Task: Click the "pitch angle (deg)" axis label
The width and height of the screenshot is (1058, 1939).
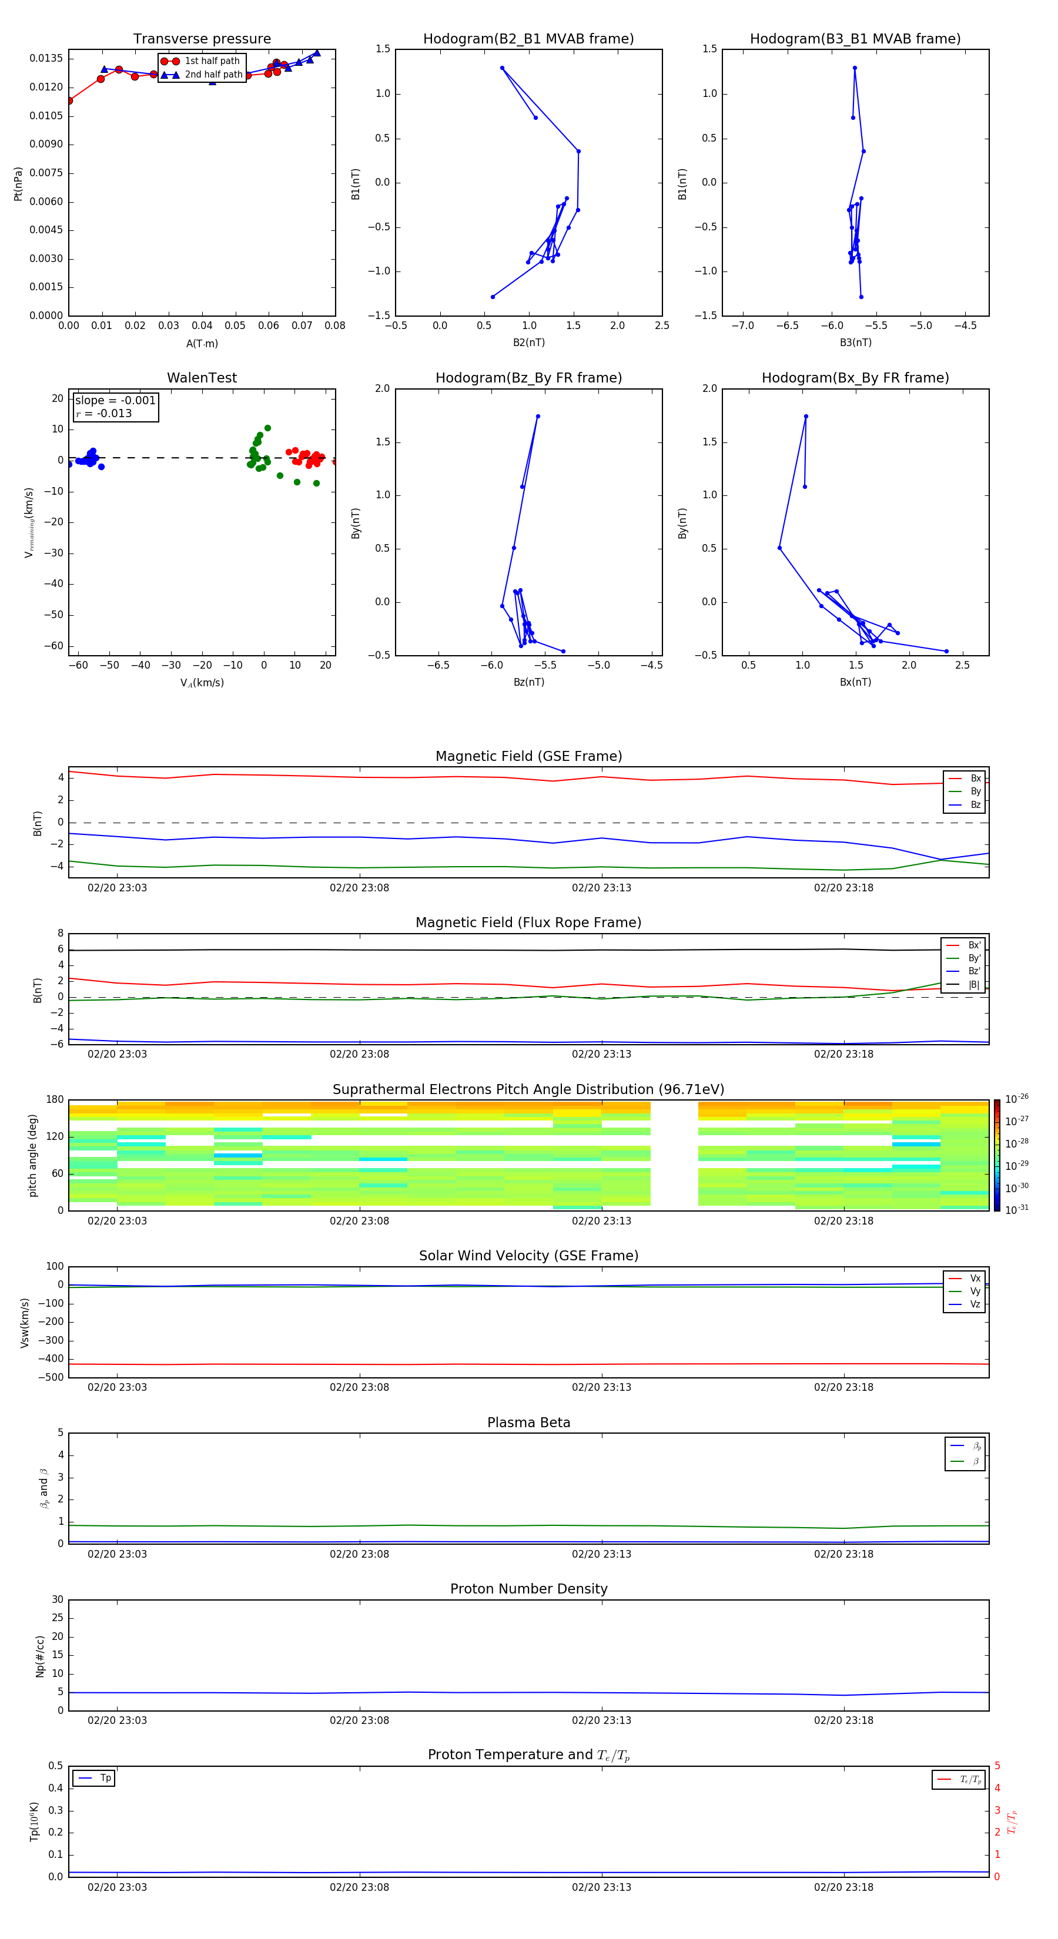Action: pos(32,1155)
